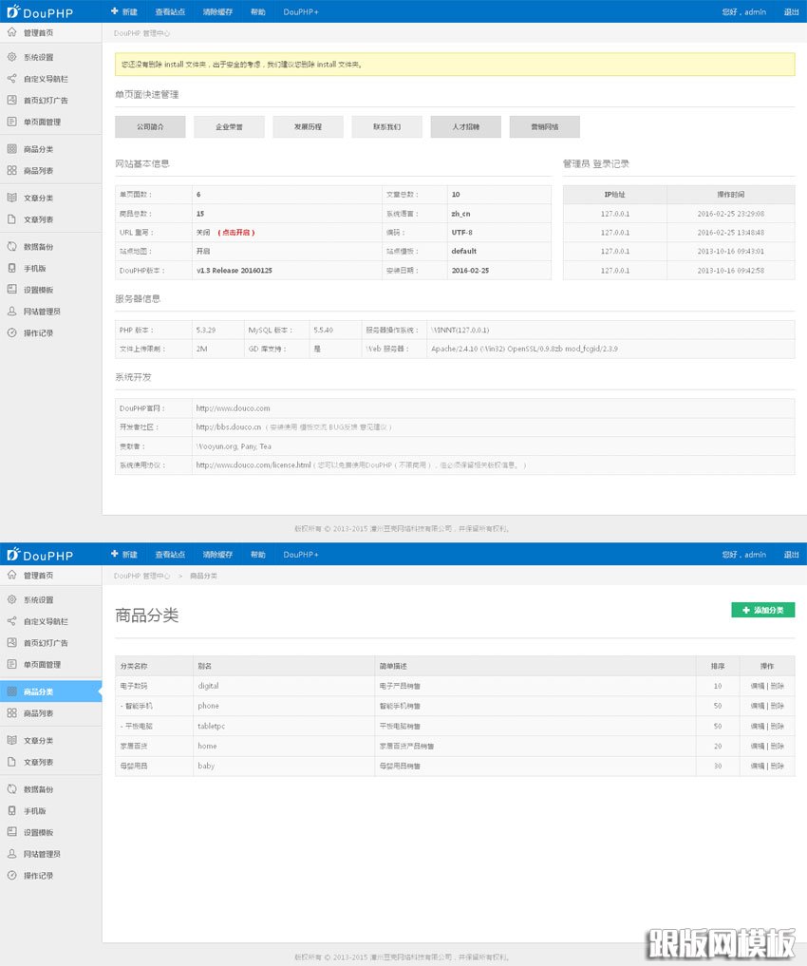Delete the 母婴用品 baby category row
Screen dimensions: 807x966
[x=778, y=767]
